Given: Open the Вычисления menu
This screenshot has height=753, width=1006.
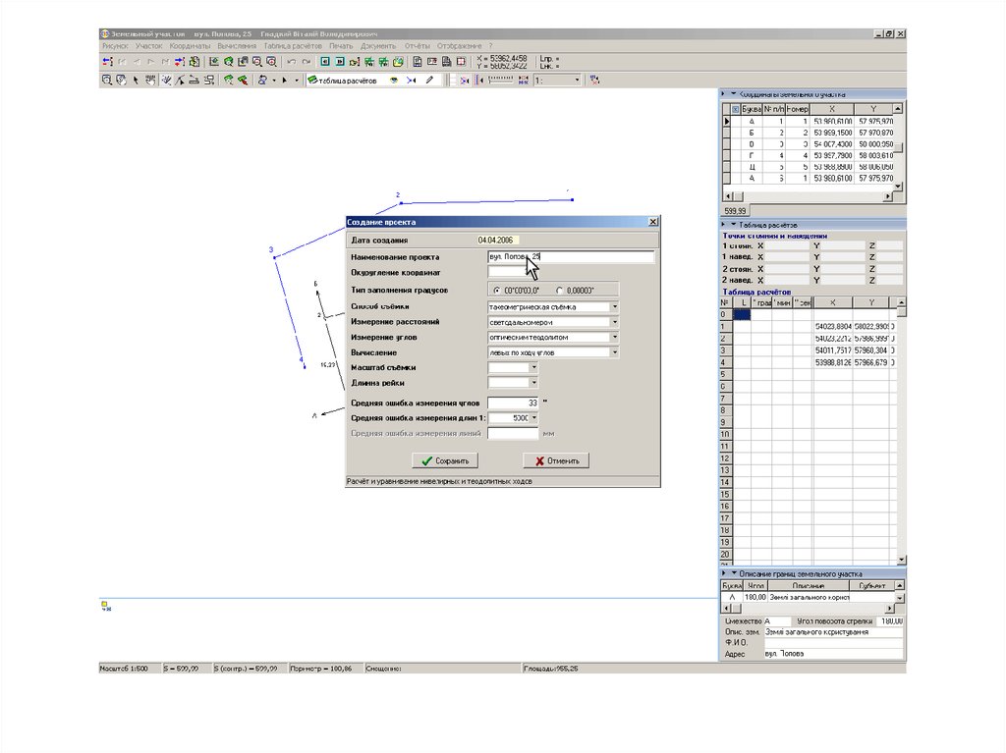Looking at the screenshot, I should pyautogui.click(x=237, y=46).
